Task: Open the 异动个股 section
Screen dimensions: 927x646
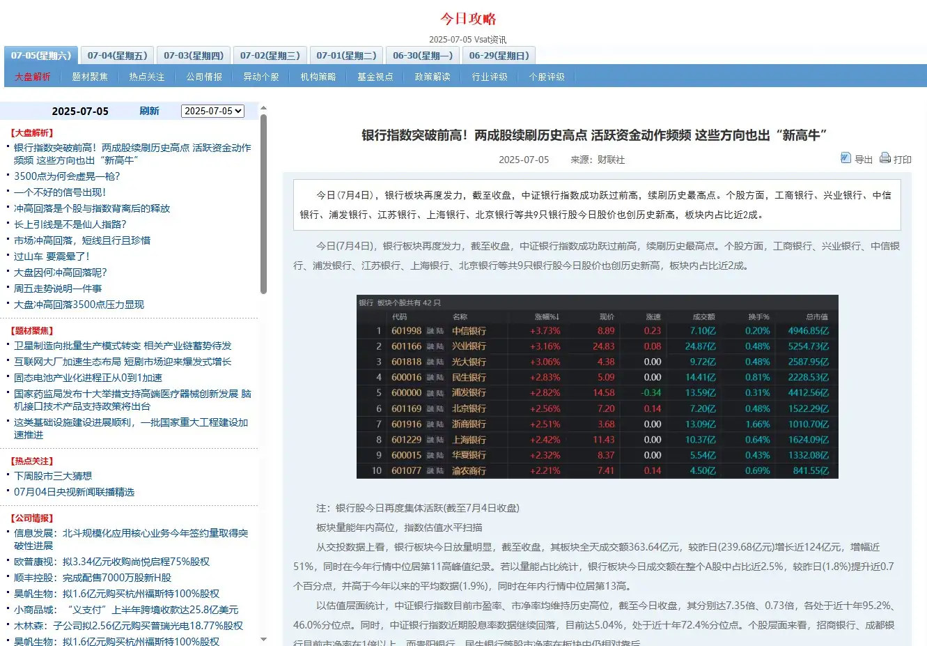Action: (x=261, y=77)
